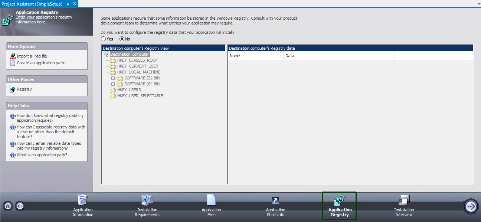Viewport: 481px width, 222px height.
Task: Click the forward navigation arrow button
Action: coord(471,206)
